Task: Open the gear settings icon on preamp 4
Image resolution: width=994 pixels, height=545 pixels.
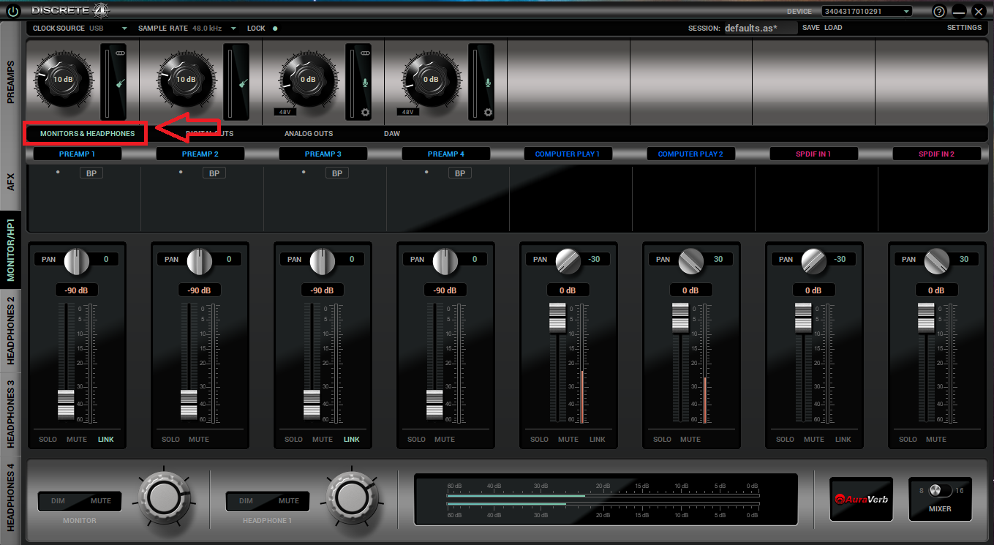Action: [x=488, y=113]
